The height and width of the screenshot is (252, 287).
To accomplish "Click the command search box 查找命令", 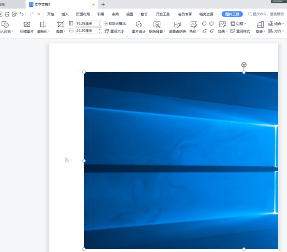I will click(x=266, y=14).
